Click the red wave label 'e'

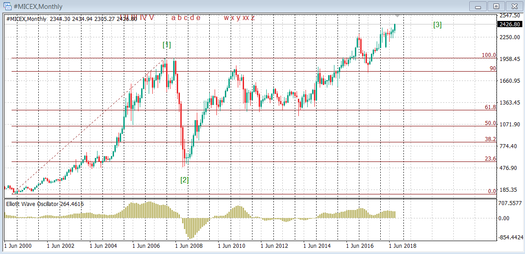(x=198, y=18)
